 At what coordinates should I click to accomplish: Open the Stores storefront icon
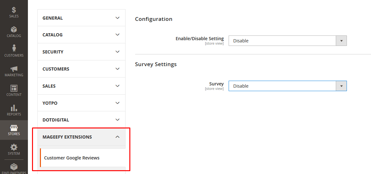[x=14, y=128]
